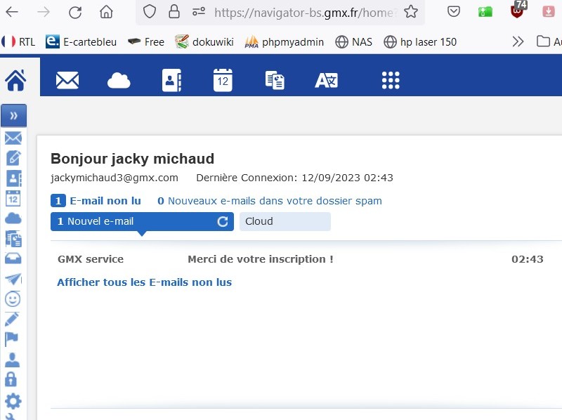Open the Cloud icon in top navigation
Screen dimensions: 562x420
(x=119, y=81)
